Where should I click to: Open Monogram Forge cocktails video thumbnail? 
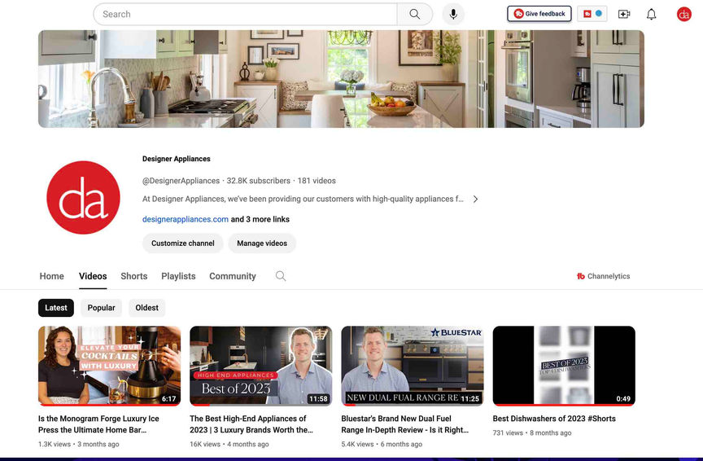click(x=109, y=366)
